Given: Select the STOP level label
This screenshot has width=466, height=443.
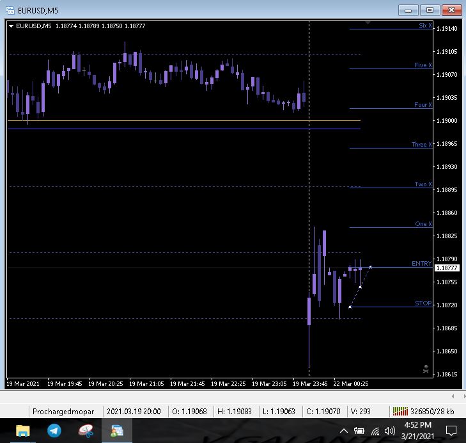Looking at the screenshot, I should click(x=423, y=303).
